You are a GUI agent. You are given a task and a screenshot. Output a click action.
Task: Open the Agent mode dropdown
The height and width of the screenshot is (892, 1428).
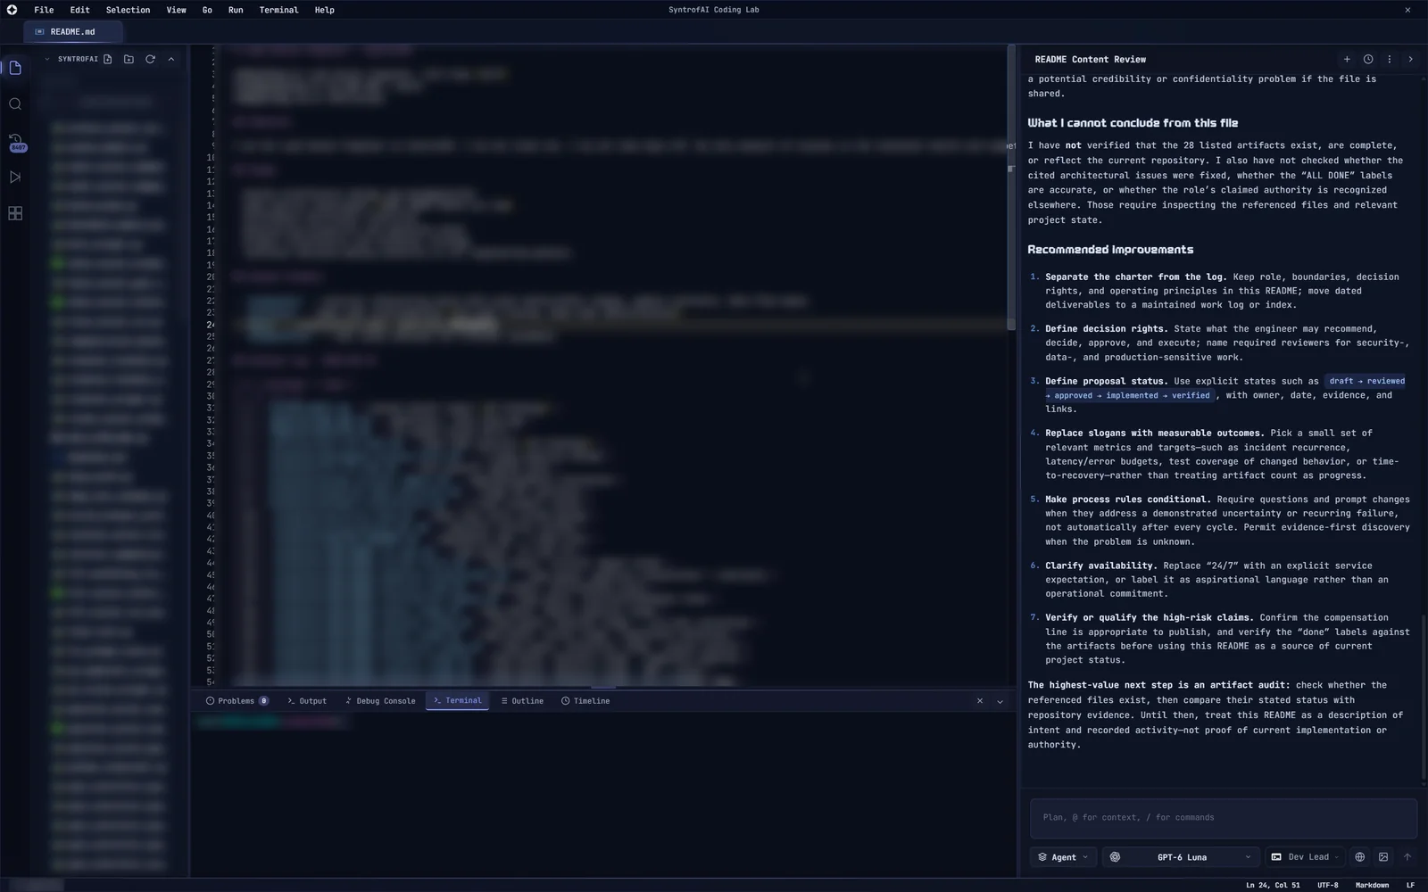[x=1063, y=856]
